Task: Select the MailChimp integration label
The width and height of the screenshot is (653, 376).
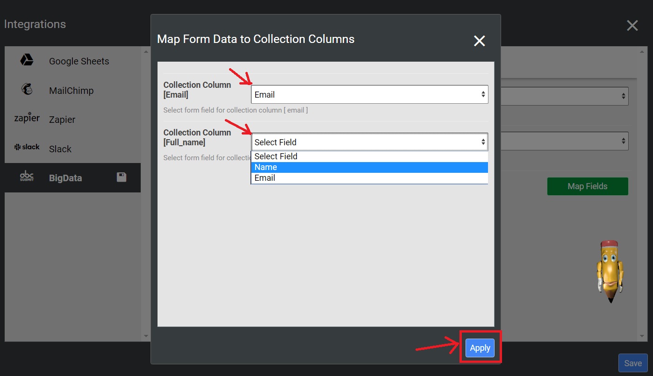Action: tap(71, 91)
